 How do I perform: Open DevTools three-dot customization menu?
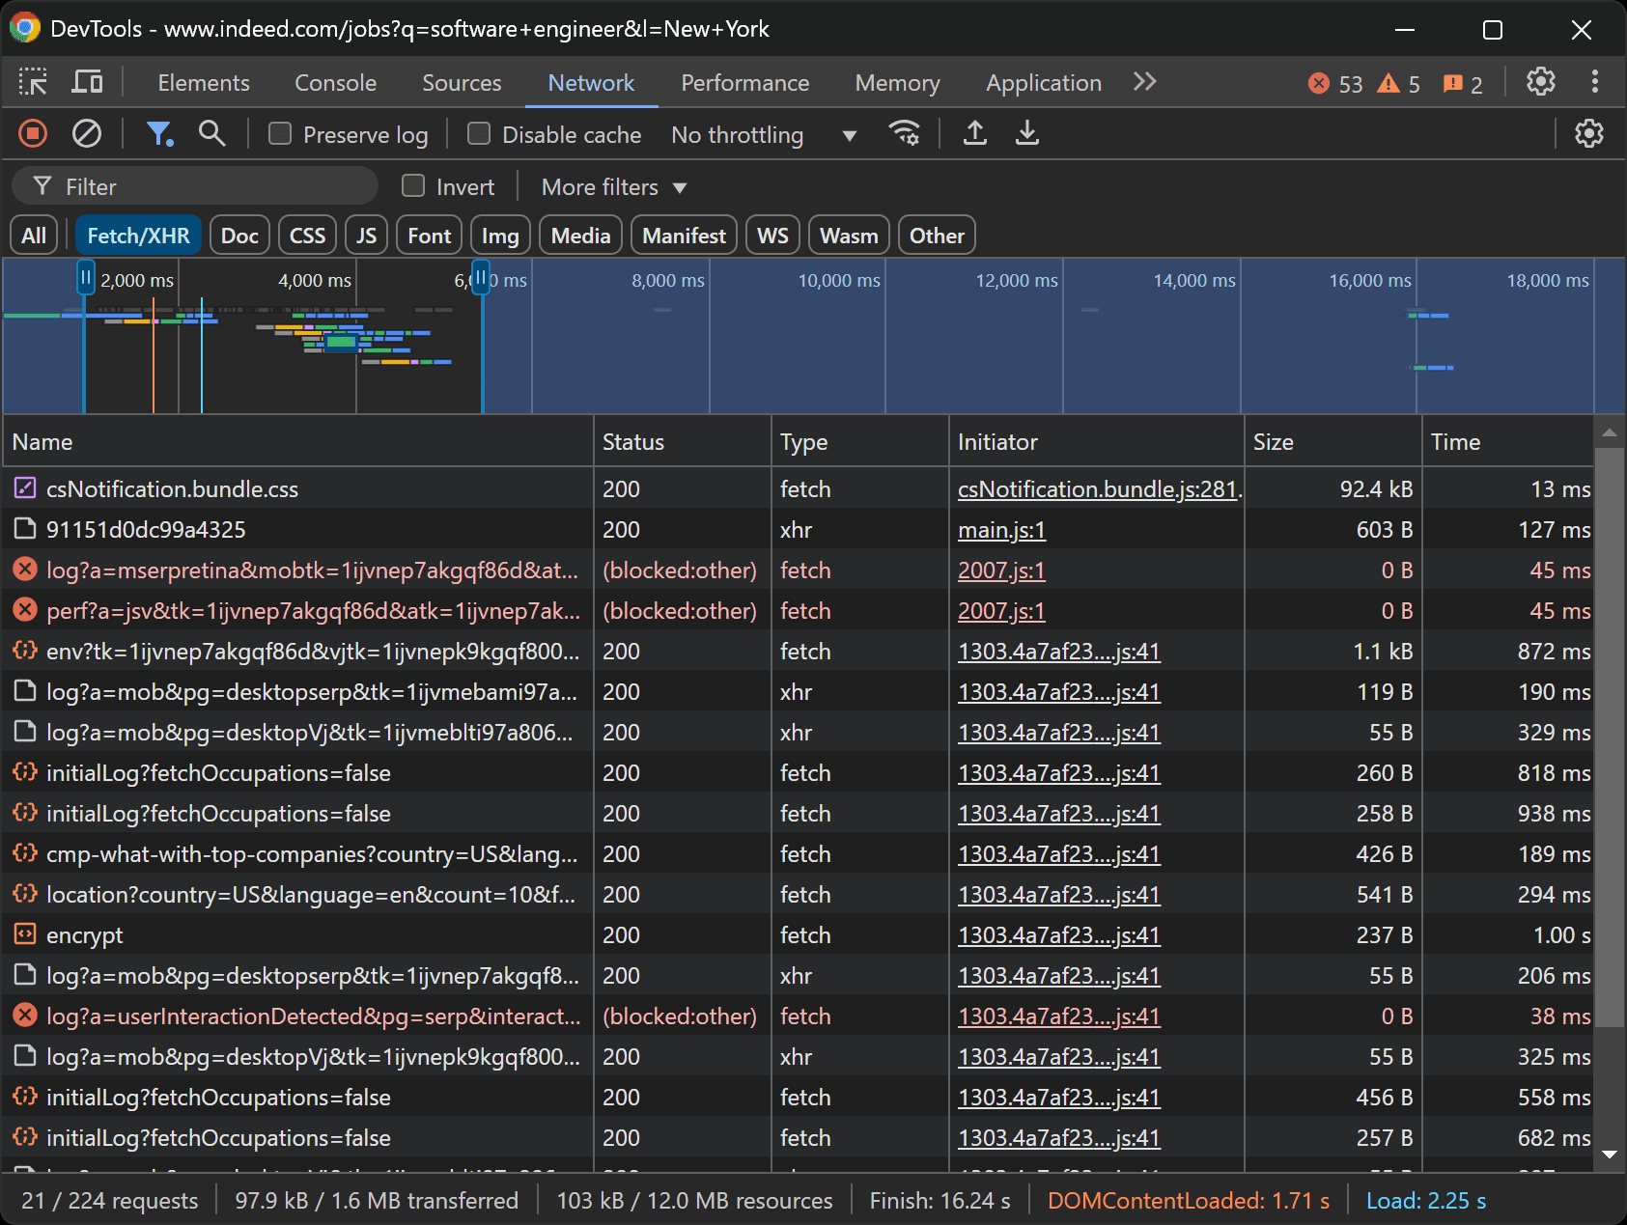pos(1595,82)
